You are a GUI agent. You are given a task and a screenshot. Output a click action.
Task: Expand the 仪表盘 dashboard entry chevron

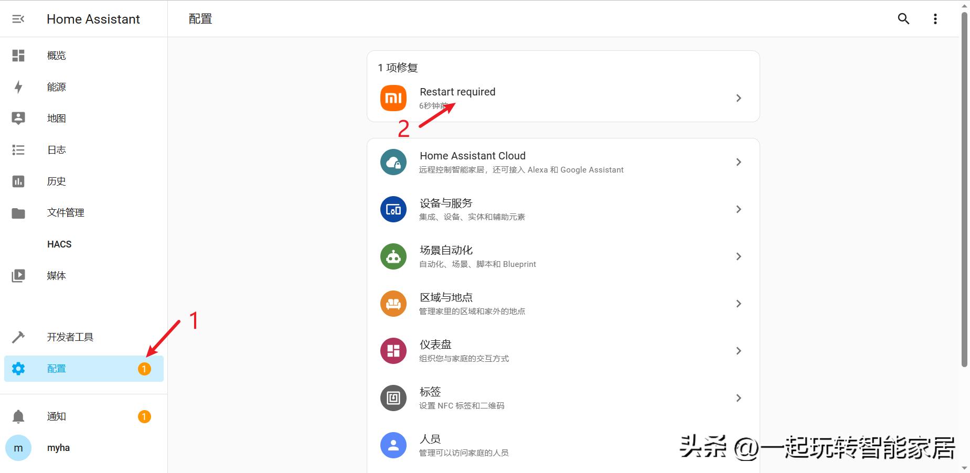click(x=739, y=350)
